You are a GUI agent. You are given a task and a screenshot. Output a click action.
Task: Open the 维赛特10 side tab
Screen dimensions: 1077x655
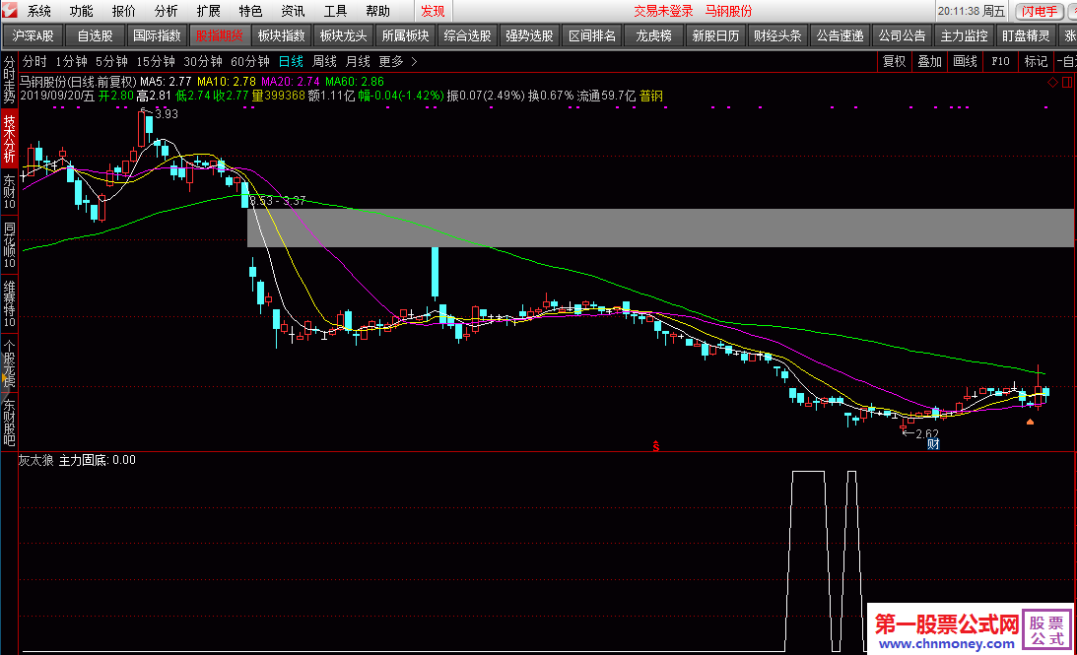(9, 303)
